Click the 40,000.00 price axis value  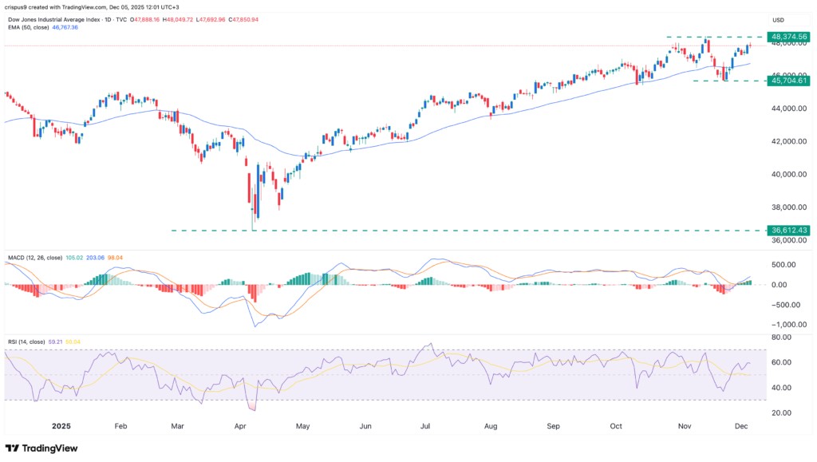tap(789, 175)
